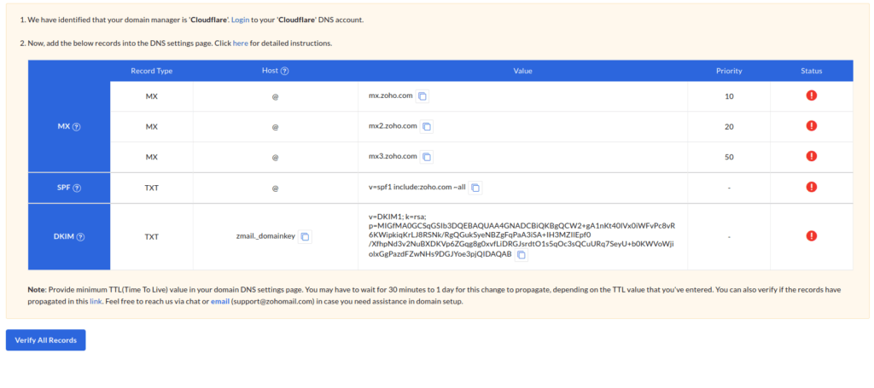The width and height of the screenshot is (874, 388).
Task: Copy the mx3.zoho.com value
Action: [427, 157]
